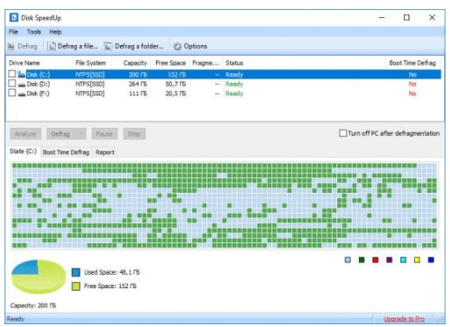
Task: Click the Disk (D:) drive icon
Action: tap(22, 85)
